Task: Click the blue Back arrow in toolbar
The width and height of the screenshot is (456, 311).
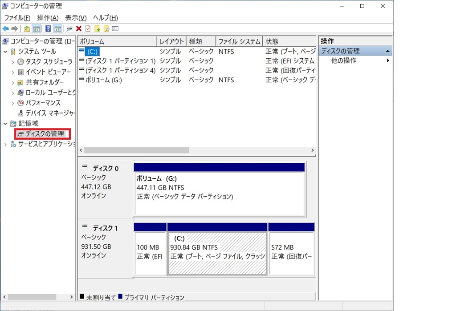Action: click(x=5, y=29)
